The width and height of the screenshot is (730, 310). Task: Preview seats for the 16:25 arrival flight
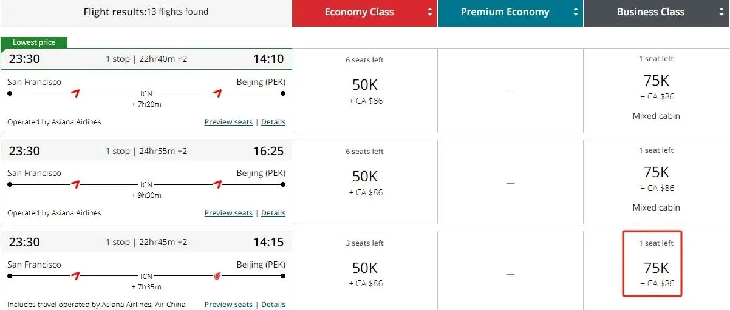pos(228,213)
